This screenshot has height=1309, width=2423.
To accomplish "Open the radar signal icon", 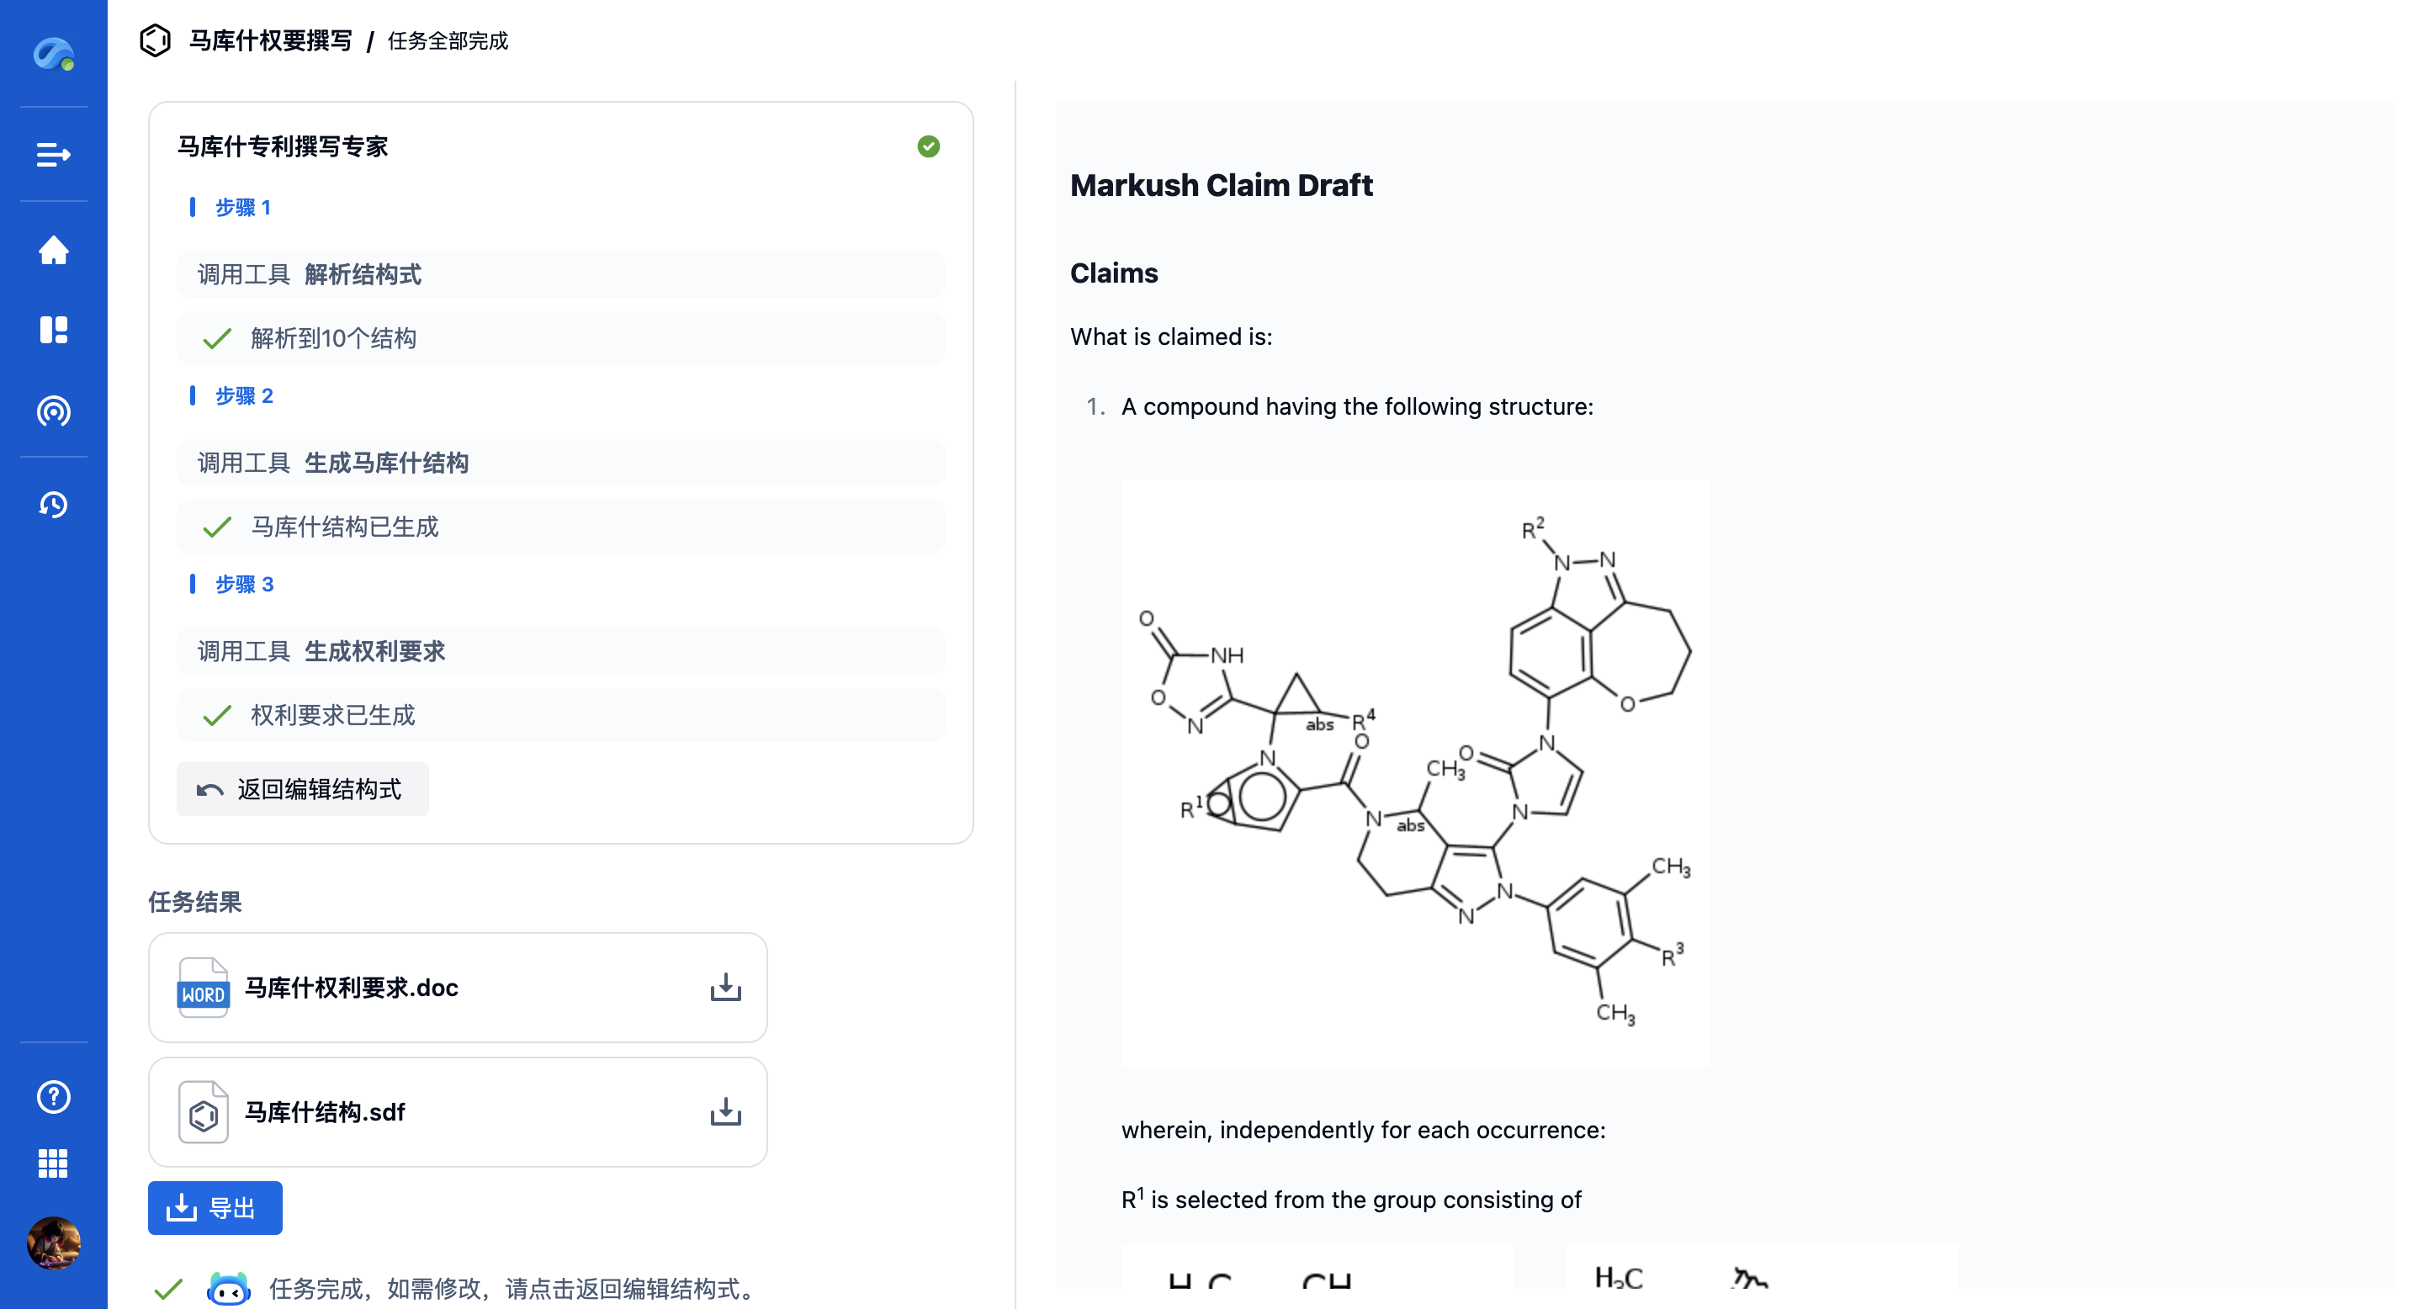I will pyautogui.click(x=54, y=411).
